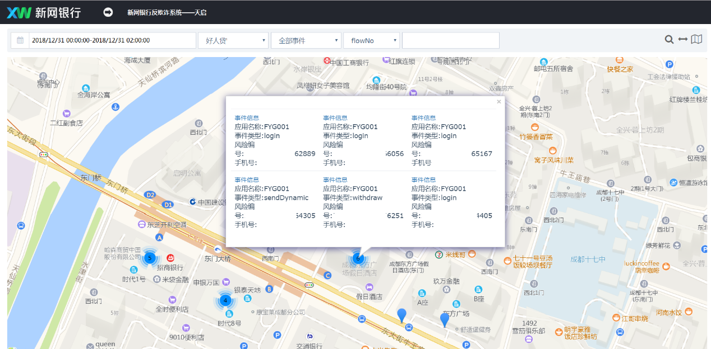Click the 7-Eleven icon beside 米线哥
The height and width of the screenshot is (349, 711).
pyautogui.click(x=439, y=254)
